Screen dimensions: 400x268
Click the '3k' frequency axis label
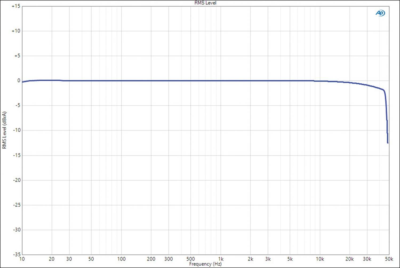[x=268, y=259]
